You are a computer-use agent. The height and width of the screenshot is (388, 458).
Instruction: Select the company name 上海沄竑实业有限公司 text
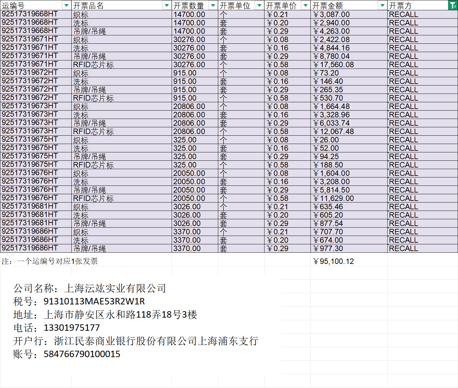coord(115,288)
